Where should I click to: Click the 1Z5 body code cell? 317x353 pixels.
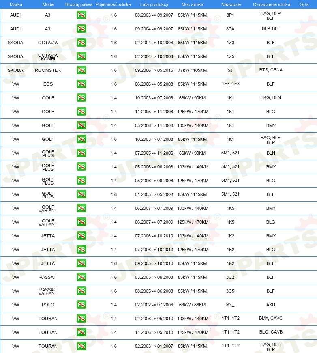pyautogui.click(x=230, y=56)
